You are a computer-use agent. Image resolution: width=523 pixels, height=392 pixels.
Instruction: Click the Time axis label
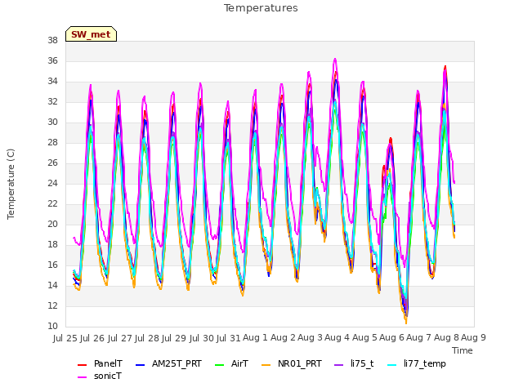pyautogui.click(x=463, y=350)
